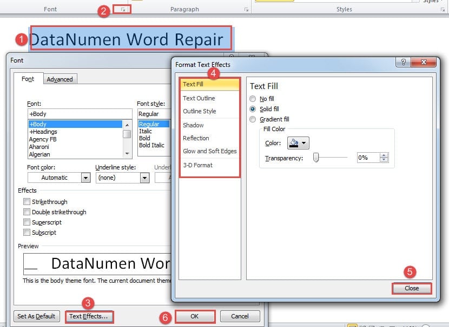
Task: Select the Web Layout view icon
Action: 372,324
